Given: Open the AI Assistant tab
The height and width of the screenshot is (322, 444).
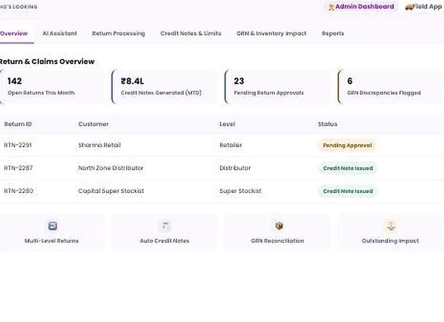Looking at the screenshot, I should [x=60, y=33].
